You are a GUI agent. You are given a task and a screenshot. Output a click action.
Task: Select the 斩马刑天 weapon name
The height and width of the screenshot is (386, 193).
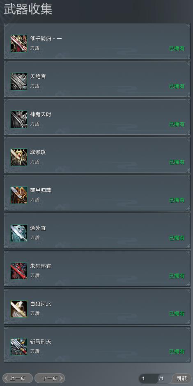pos(41,342)
